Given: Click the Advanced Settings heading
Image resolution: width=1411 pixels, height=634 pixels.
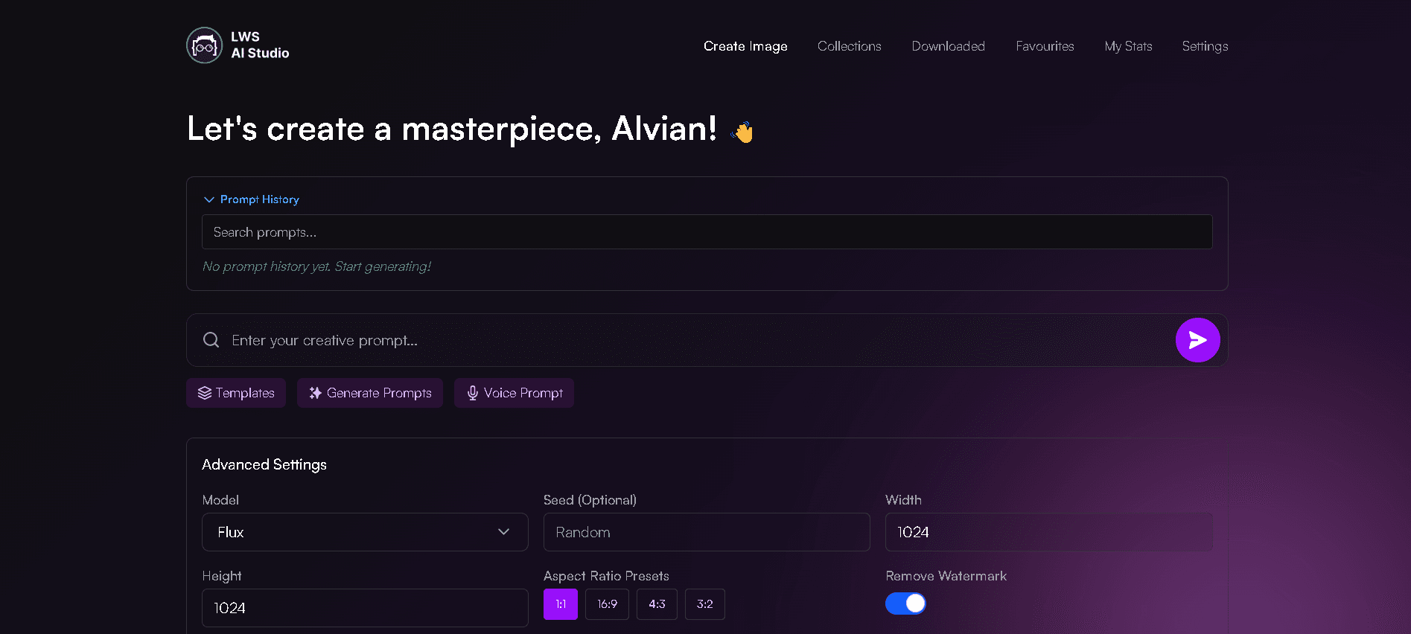Looking at the screenshot, I should coord(264,464).
